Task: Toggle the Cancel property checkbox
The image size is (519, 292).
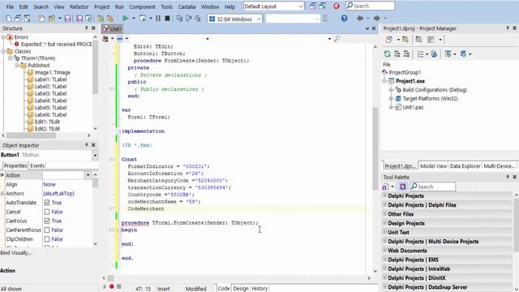Action: click(x=47, y=212)
